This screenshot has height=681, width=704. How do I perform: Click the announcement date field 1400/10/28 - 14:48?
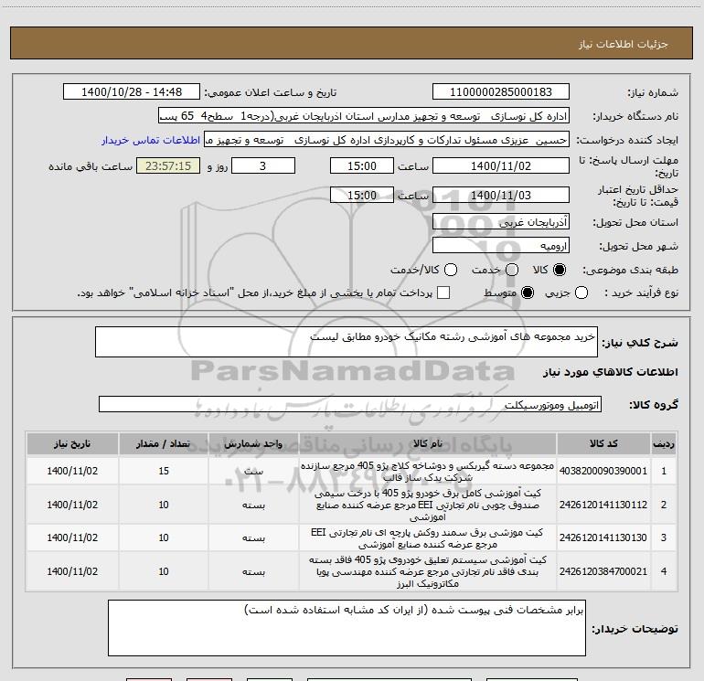pyautogui.click(x=132, y=92)
